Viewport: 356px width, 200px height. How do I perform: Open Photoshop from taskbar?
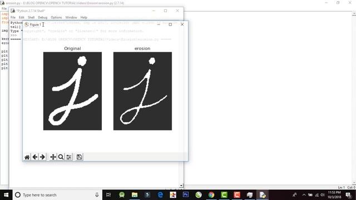coord(186,195)
